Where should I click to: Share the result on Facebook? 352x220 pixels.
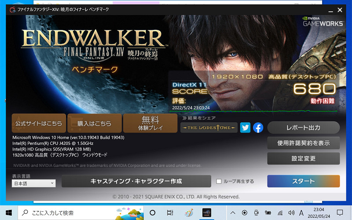pyautogui.click(x=258, y=128)
